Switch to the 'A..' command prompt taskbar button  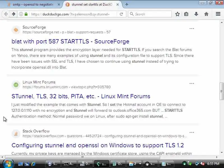(x=69, y=164)
